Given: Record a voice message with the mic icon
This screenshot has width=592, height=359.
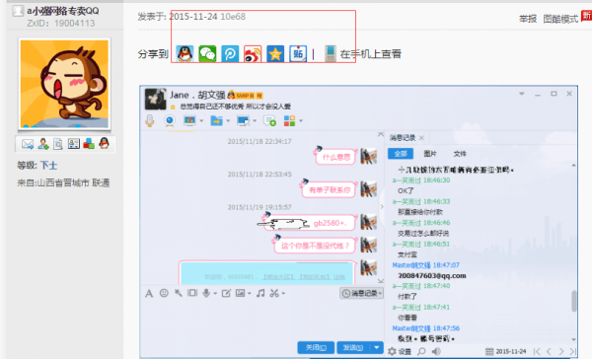Looking at the screenshot, I should (206, 293).
